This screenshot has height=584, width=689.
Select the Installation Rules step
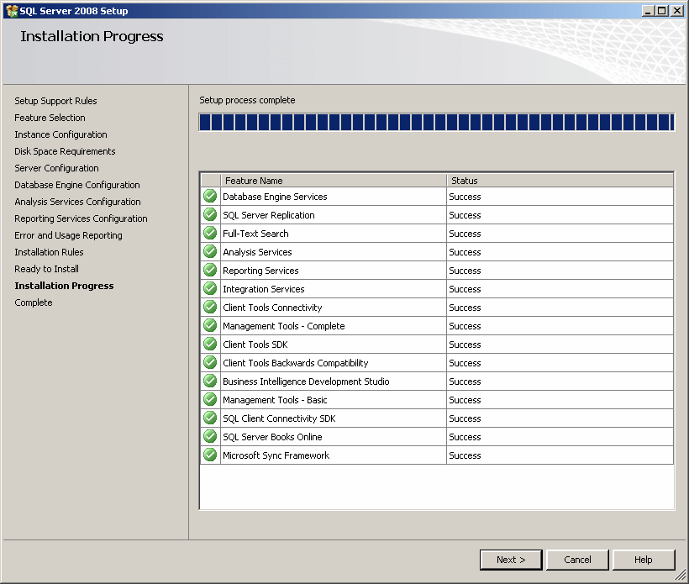click(50, 252)
